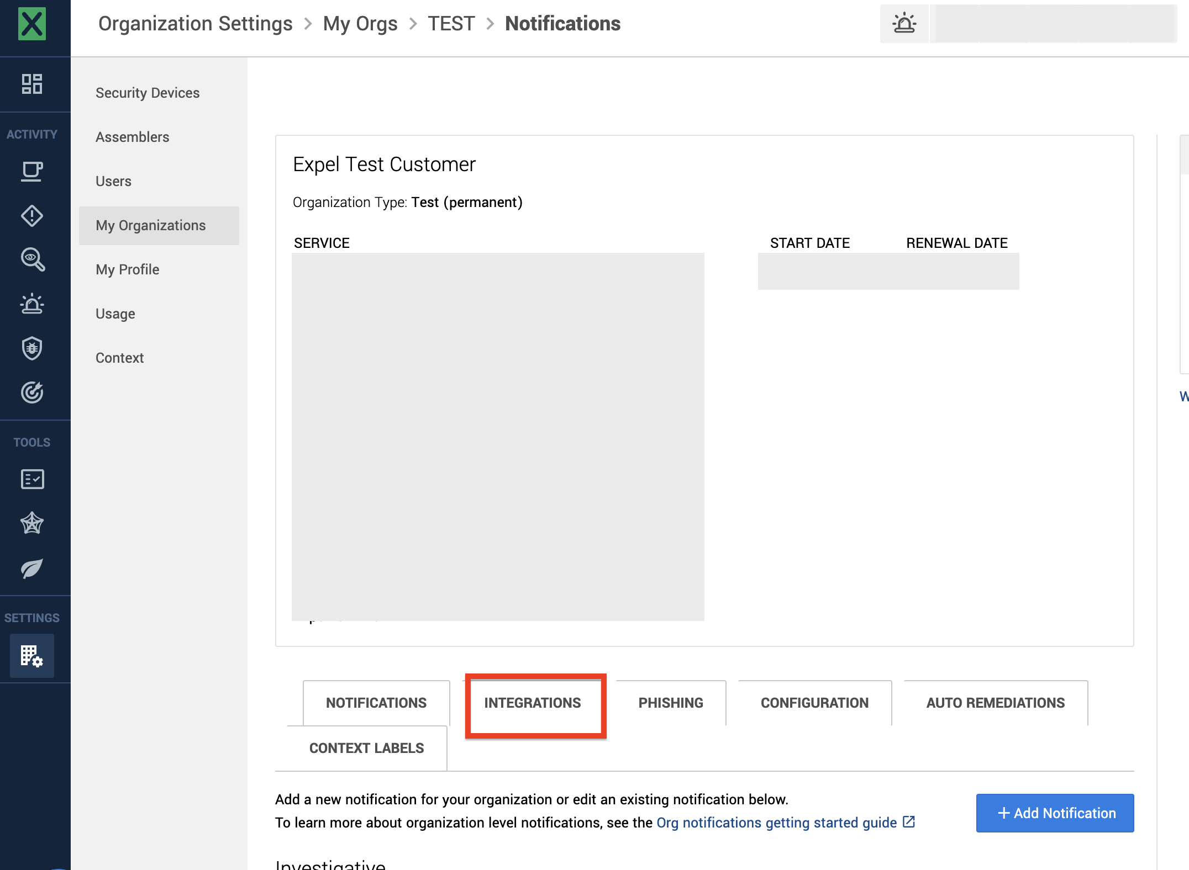This screenshot has height=870, width=1189.
Task: Click the leaf icon in the sidebar
Action: [x=32, y=569]
